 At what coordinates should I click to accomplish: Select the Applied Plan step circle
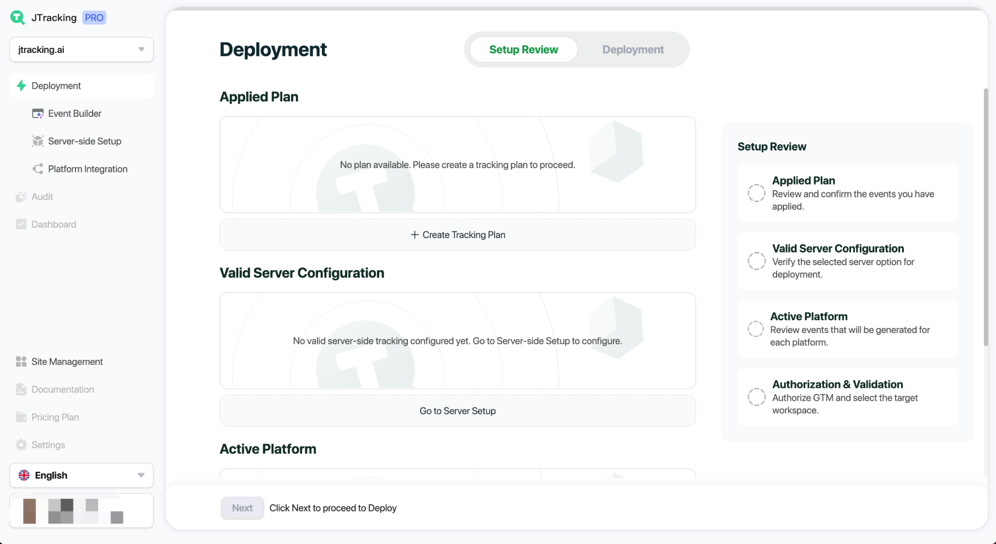tap(756, 193)
